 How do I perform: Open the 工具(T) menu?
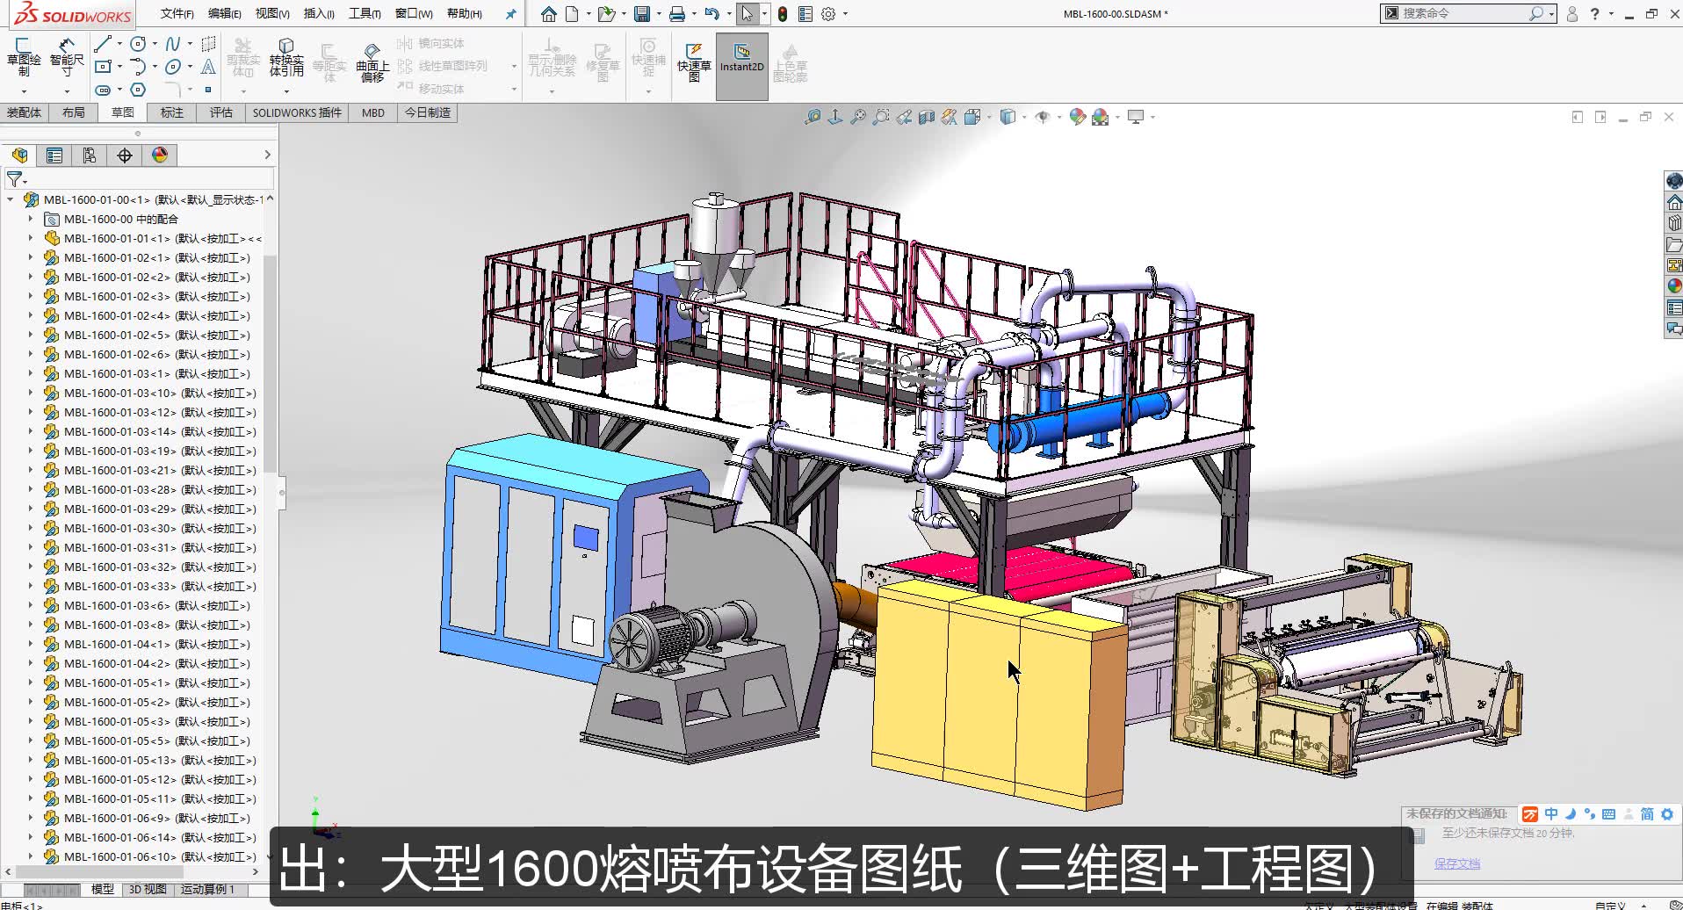(365, 14)
